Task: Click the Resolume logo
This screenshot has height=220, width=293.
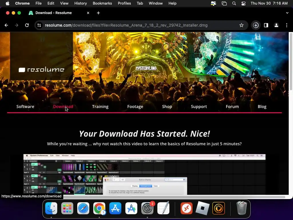Action: click(x=41, y=70)
